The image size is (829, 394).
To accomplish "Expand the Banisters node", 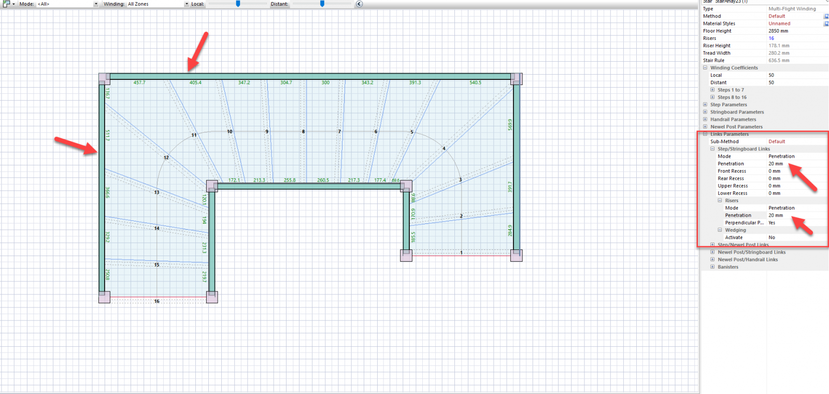I will 712,266.
